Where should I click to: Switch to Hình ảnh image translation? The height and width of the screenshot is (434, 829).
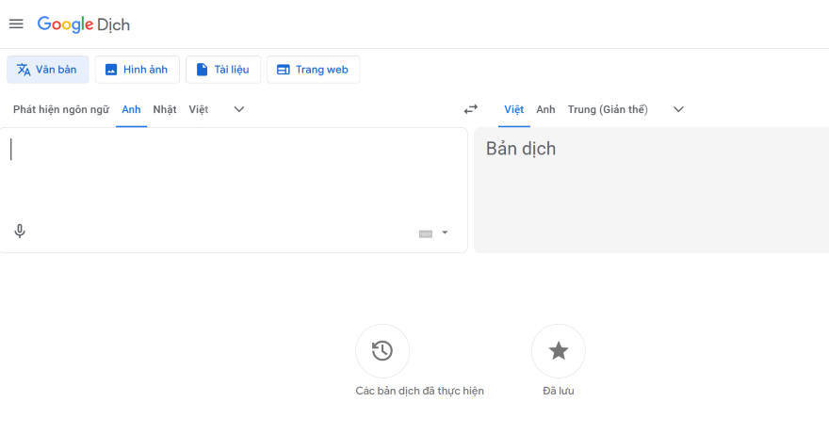click(x=137, y=70)
